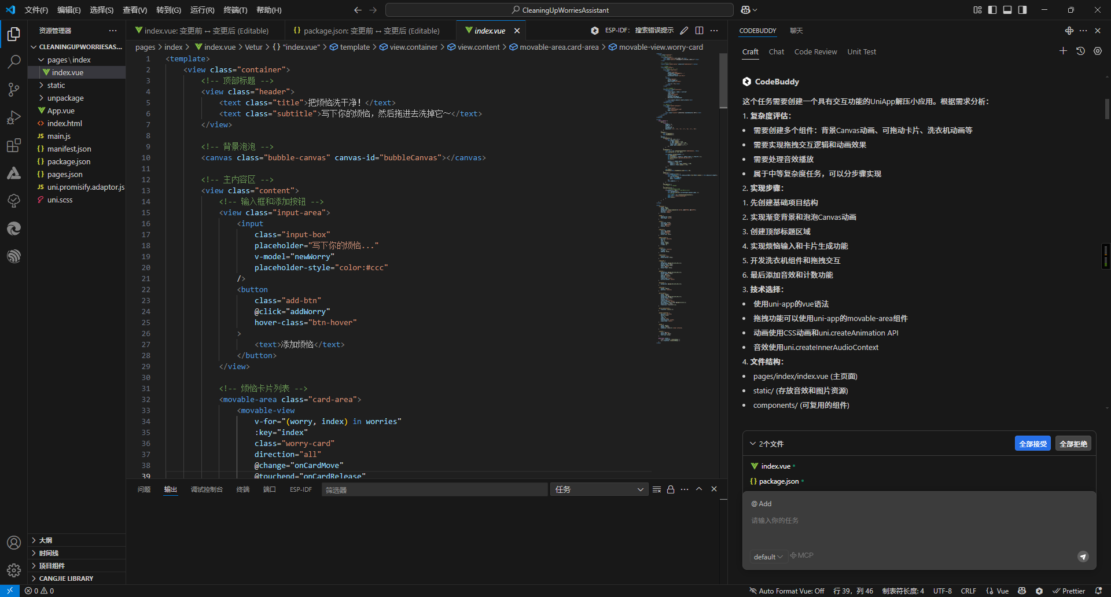
Task: Open Explorer views ellipsis menu
Action: [x=113, y=31]
